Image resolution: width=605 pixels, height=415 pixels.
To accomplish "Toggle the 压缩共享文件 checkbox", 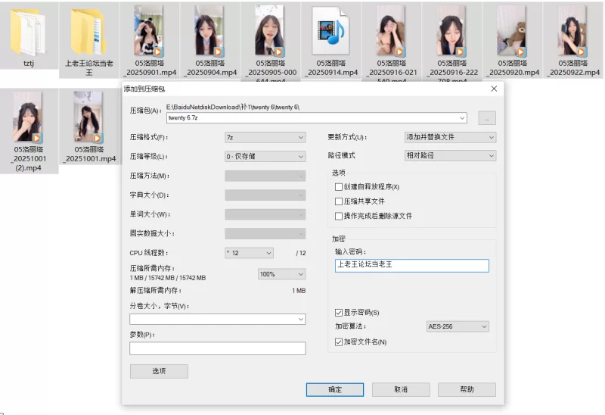I will point(339,201).
